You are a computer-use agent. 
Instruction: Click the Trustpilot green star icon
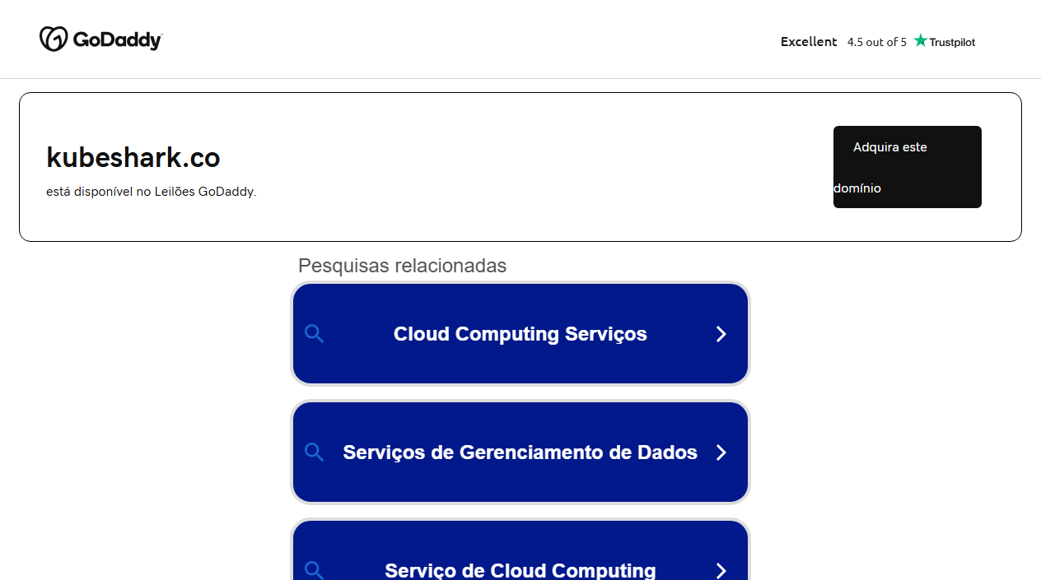(x=920, y=40)
